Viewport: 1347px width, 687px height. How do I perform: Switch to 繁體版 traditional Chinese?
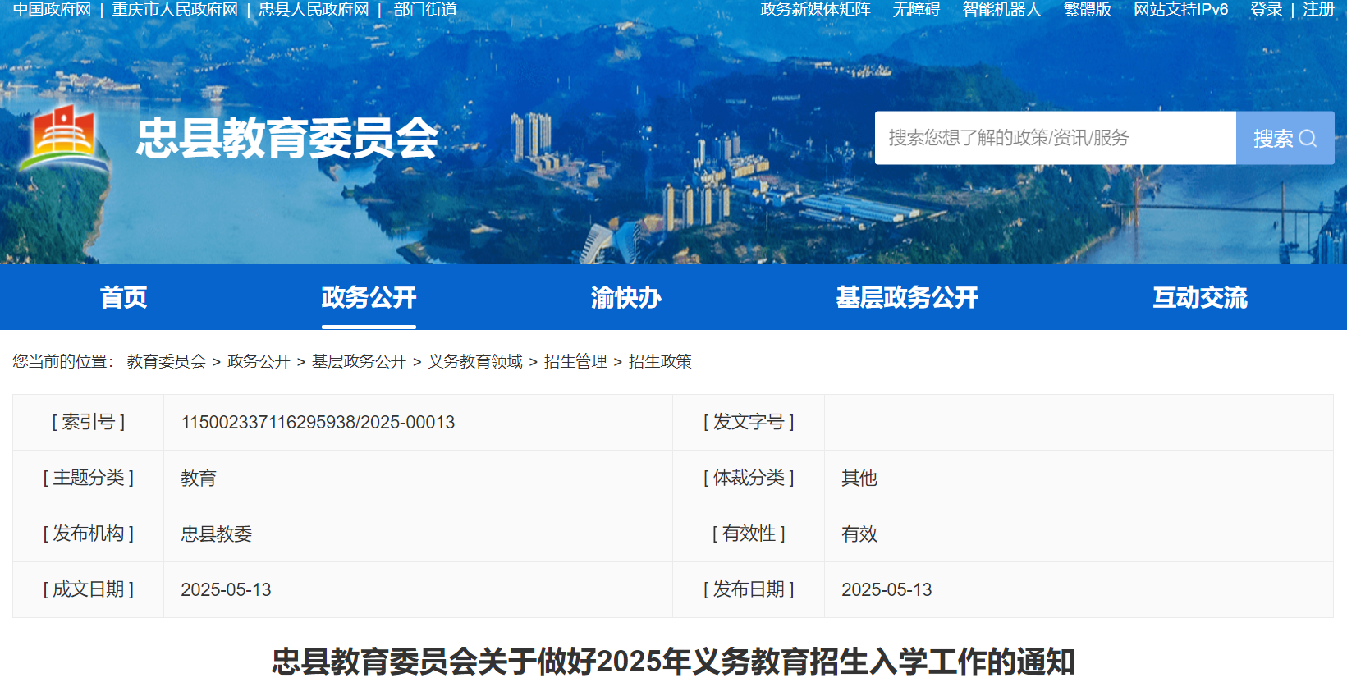tap(1087, 10)
